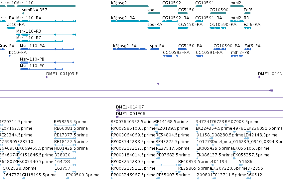Open the EK069455.5prime EST label
This screenshot has width=283, height=180.
click(x=35, y=148)
